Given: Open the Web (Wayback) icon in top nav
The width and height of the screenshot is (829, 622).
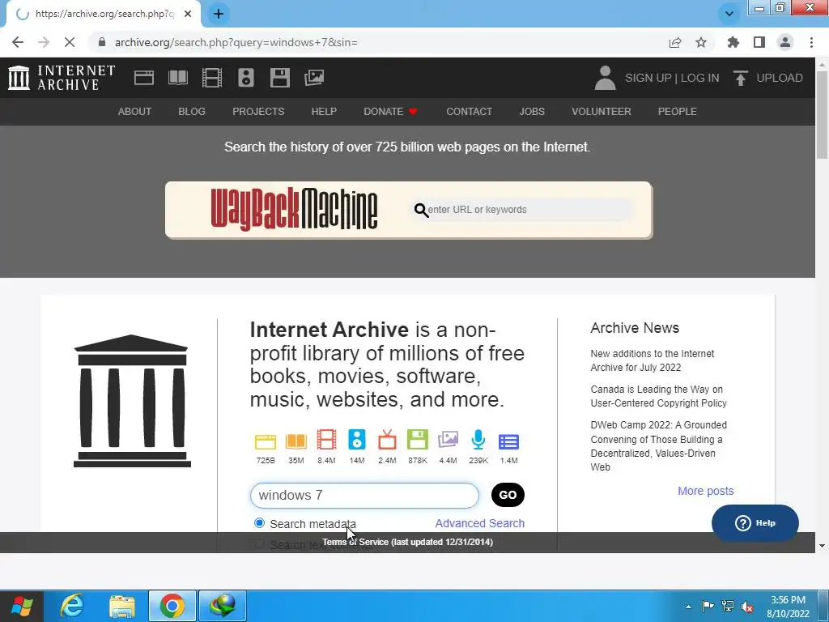Looking at the screenshot, I should point(144,78).
